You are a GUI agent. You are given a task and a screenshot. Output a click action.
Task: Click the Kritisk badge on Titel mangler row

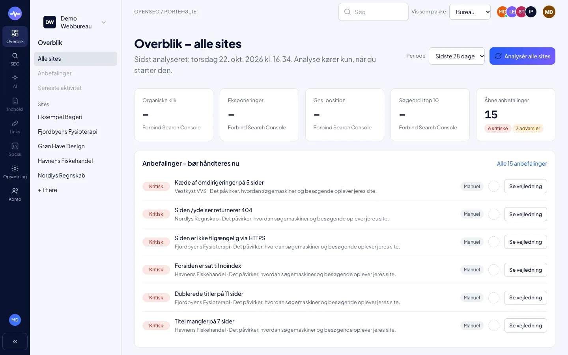156,326
